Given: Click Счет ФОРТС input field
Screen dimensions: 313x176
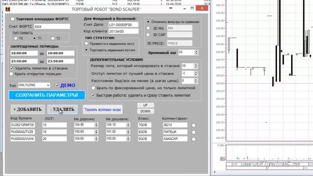Looking at the screenshot, I should click(x=52, y=26).
